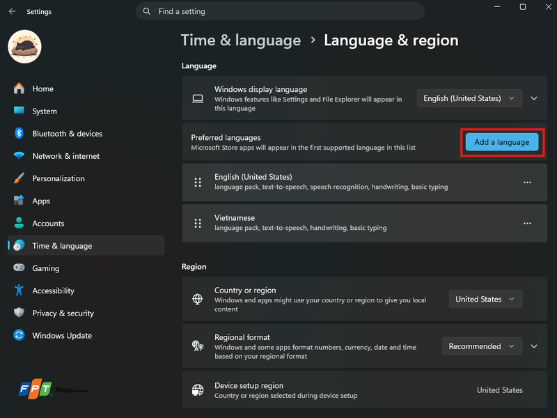The image size is (557, 418).
Task: Select the English (United States) language row
Action: pos(364,183)
